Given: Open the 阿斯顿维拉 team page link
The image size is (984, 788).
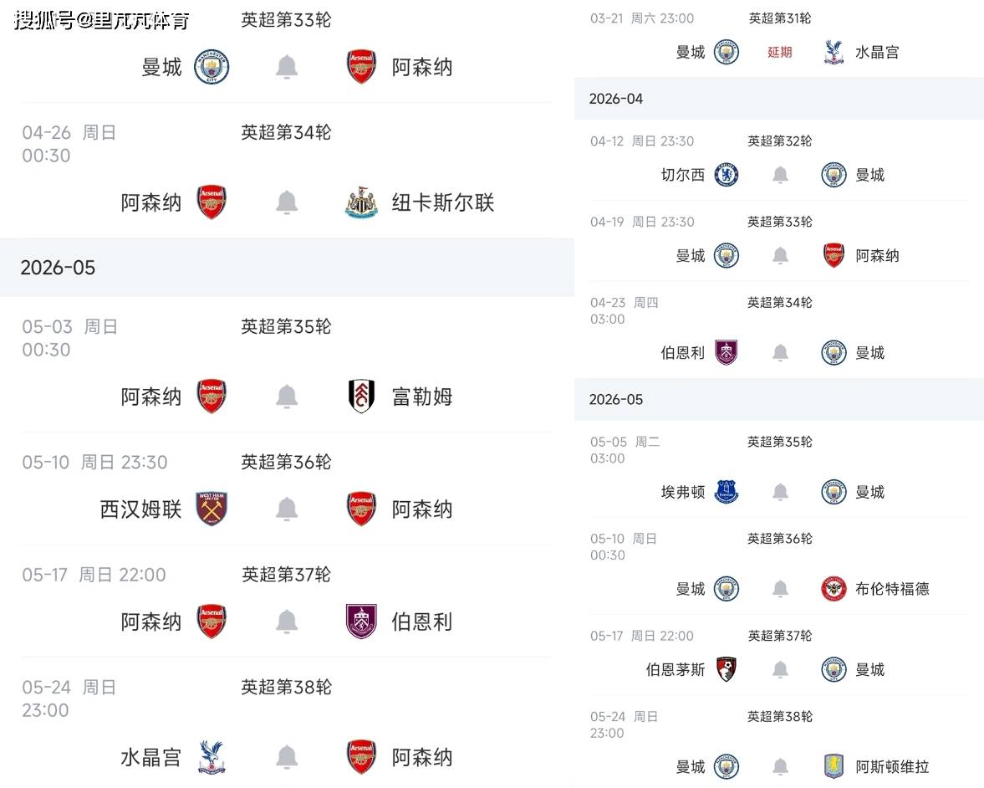Looking at the screenshot, I should 892,766.
